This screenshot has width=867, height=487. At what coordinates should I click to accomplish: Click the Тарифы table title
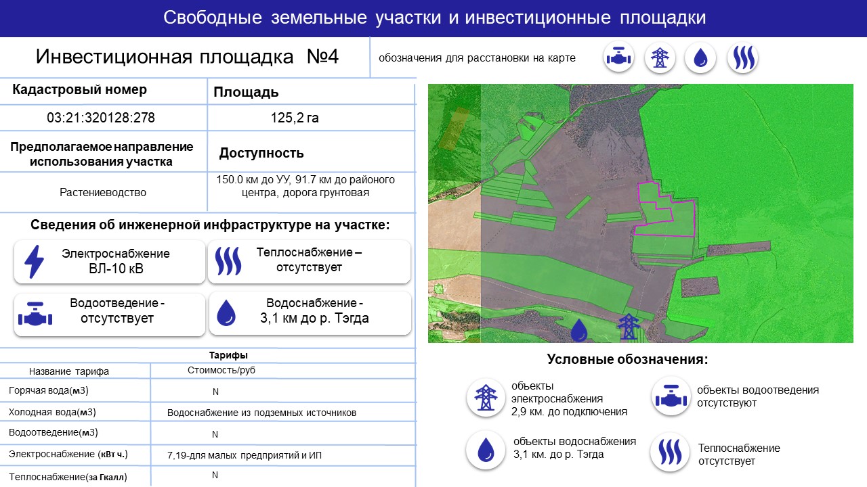[228, 355]
